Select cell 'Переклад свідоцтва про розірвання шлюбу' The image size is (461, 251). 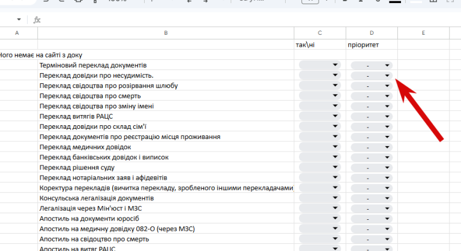(166, 86)
